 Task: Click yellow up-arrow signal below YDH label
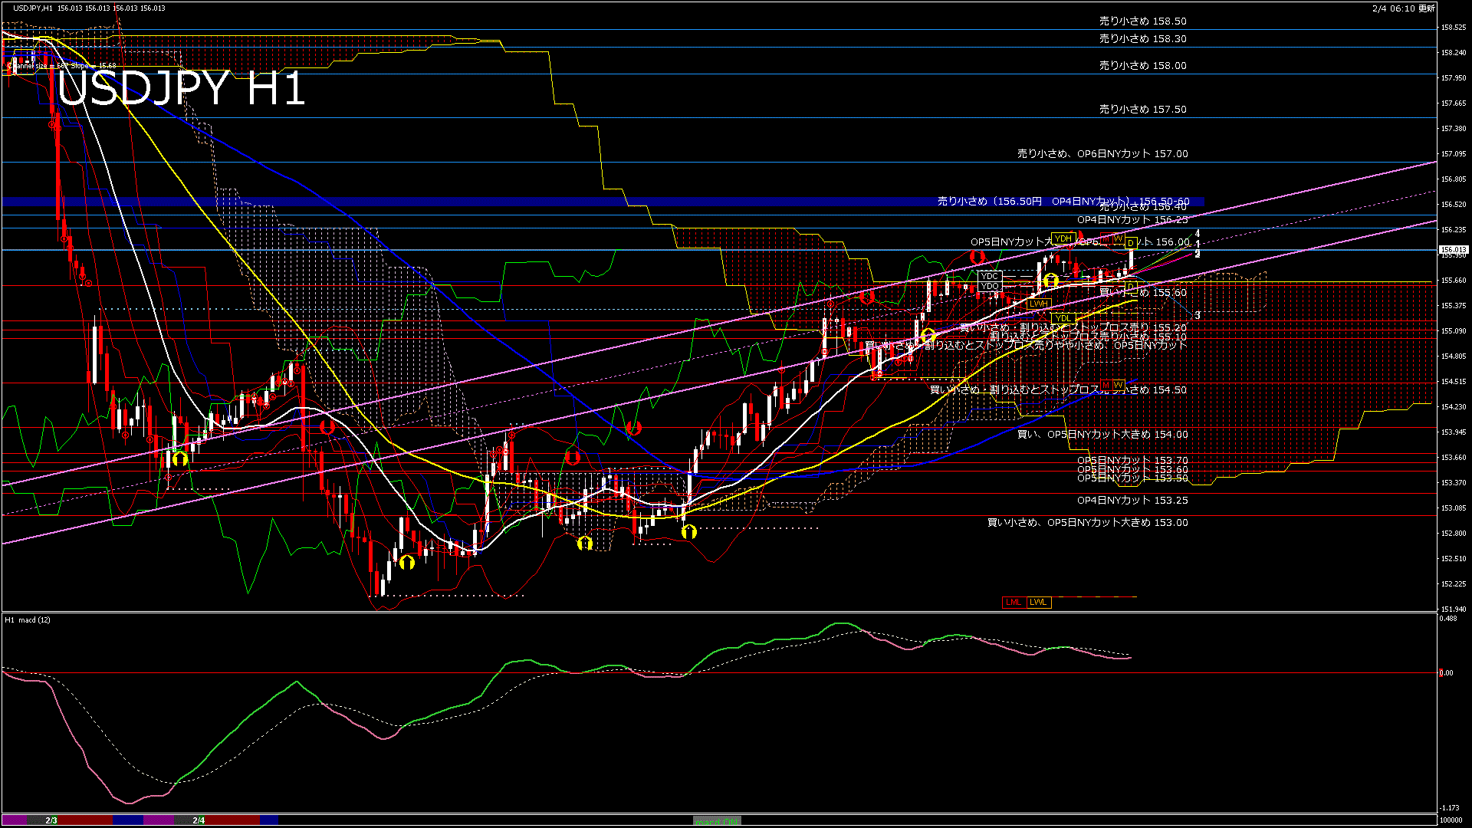tap(1051, 281)
